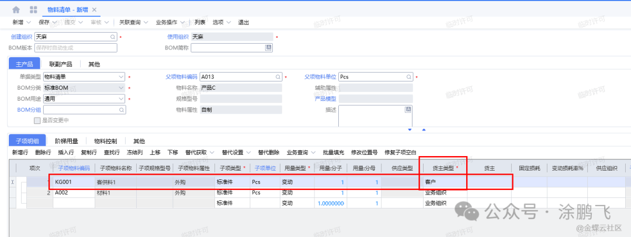This screenshot has width=631, height=237.
Task: Expand the BOM用途 dropdown
Action: coord(122,99)
